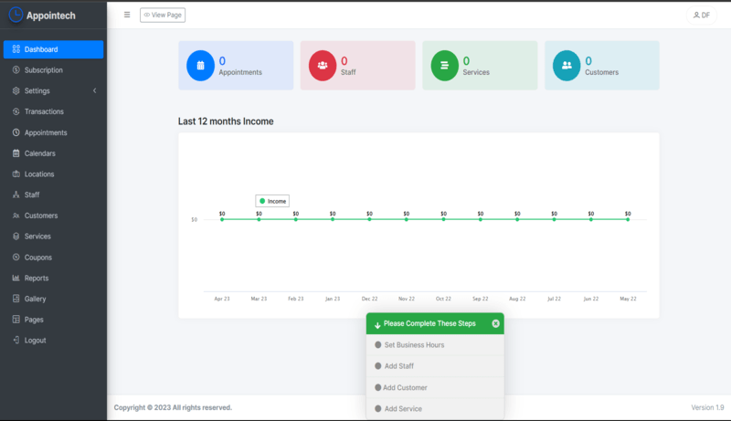Screen dimensions: 731x421
Task: Click the Set Business Hours step
Action: 435,345
